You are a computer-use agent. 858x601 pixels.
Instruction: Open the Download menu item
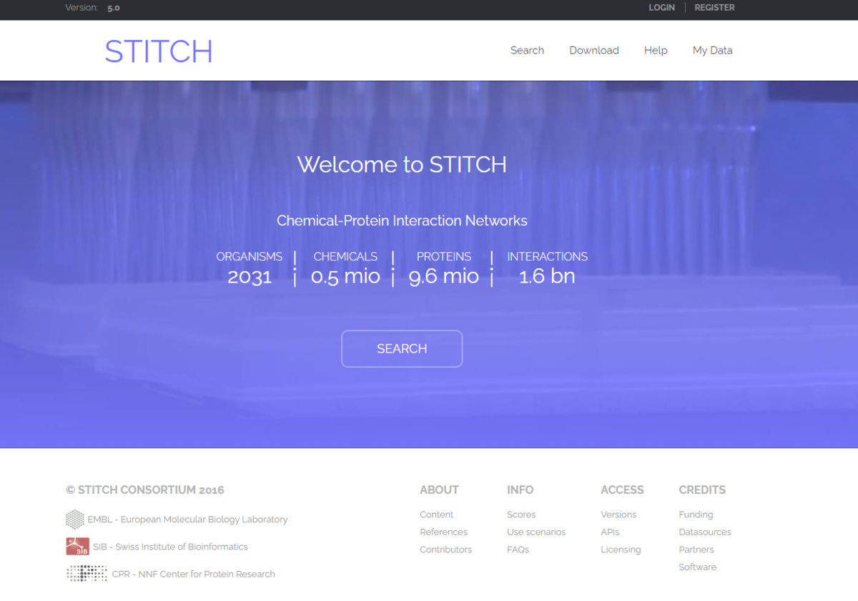pyautogui.click(x=594, y=50)
